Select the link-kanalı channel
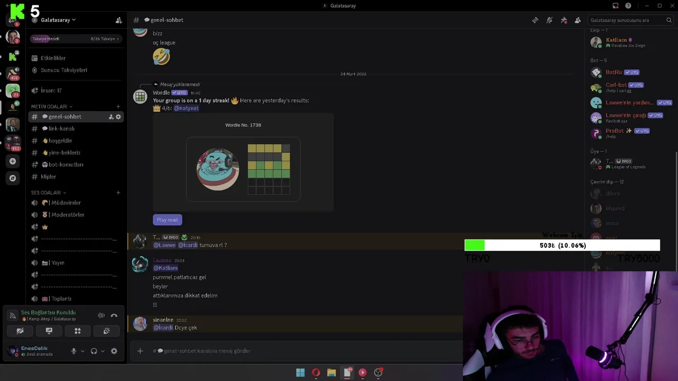The width and height of the screenshot is (678, 381). [76, 129]
